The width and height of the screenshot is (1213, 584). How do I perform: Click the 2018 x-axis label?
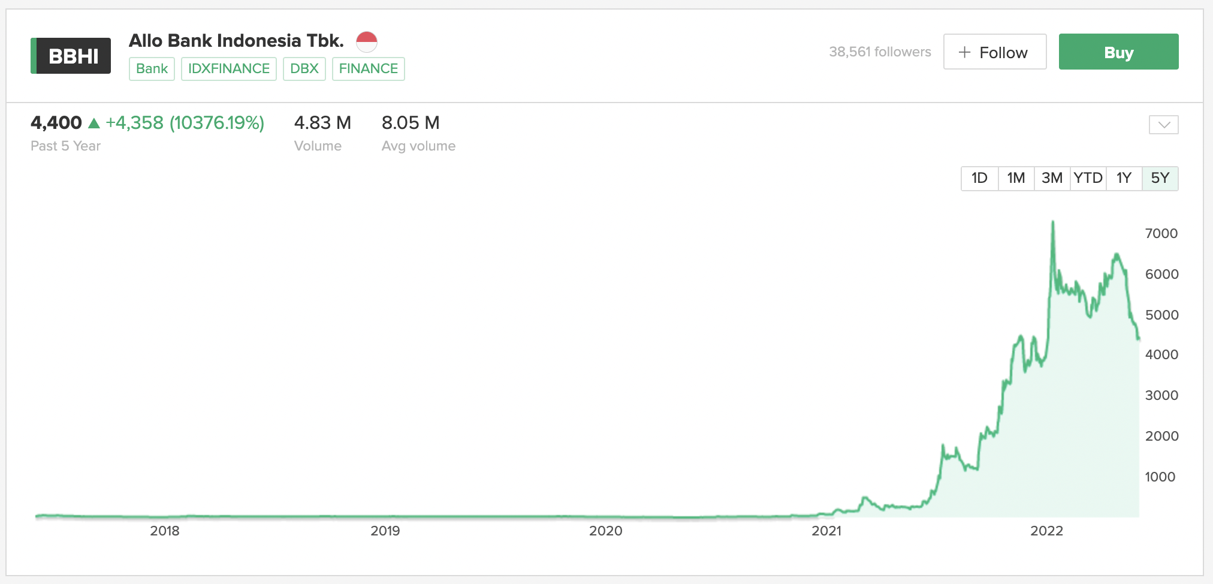pyautogui.click(x=165, y=531)
